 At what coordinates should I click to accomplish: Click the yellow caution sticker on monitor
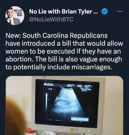pyautogui.click(x=76, y=130)
